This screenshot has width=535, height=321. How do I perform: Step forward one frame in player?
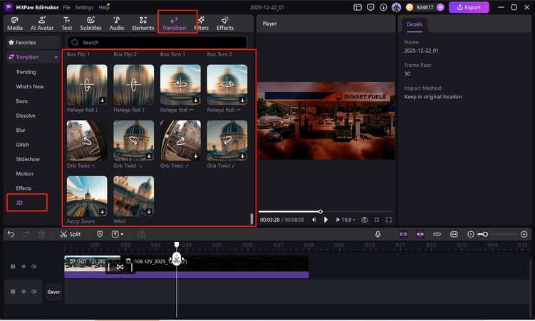point(338,220)
